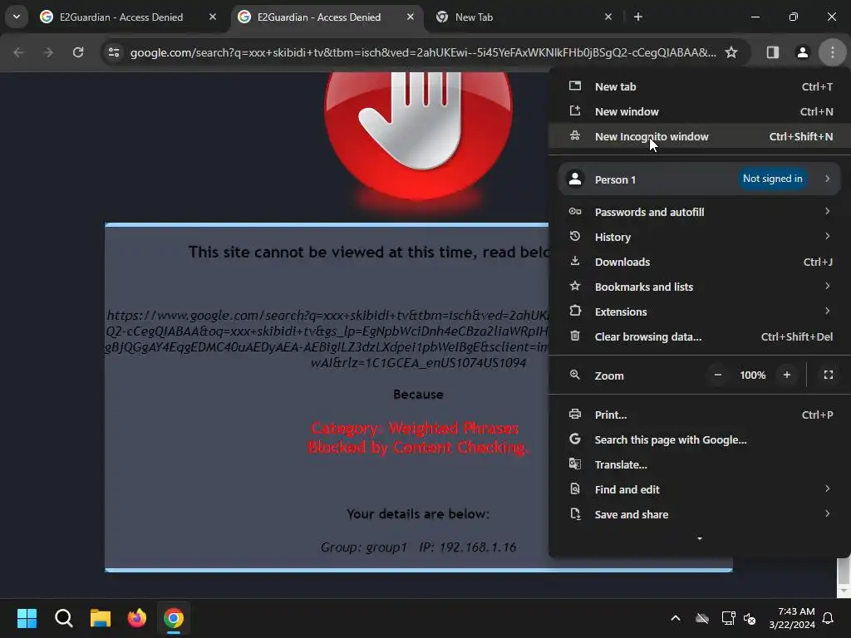Select New tab from the menu
The height and width of the screenshot is (638, 851).
pyautogui.click(x=700, y=86)
